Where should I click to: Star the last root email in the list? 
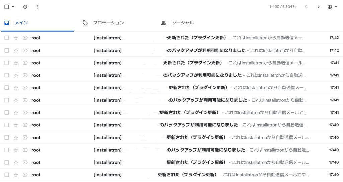(x=16, y=175)
